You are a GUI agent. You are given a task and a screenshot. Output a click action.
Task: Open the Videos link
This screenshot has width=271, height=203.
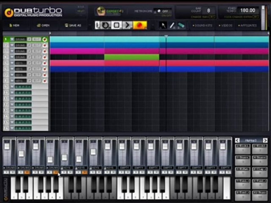point(225,25)
